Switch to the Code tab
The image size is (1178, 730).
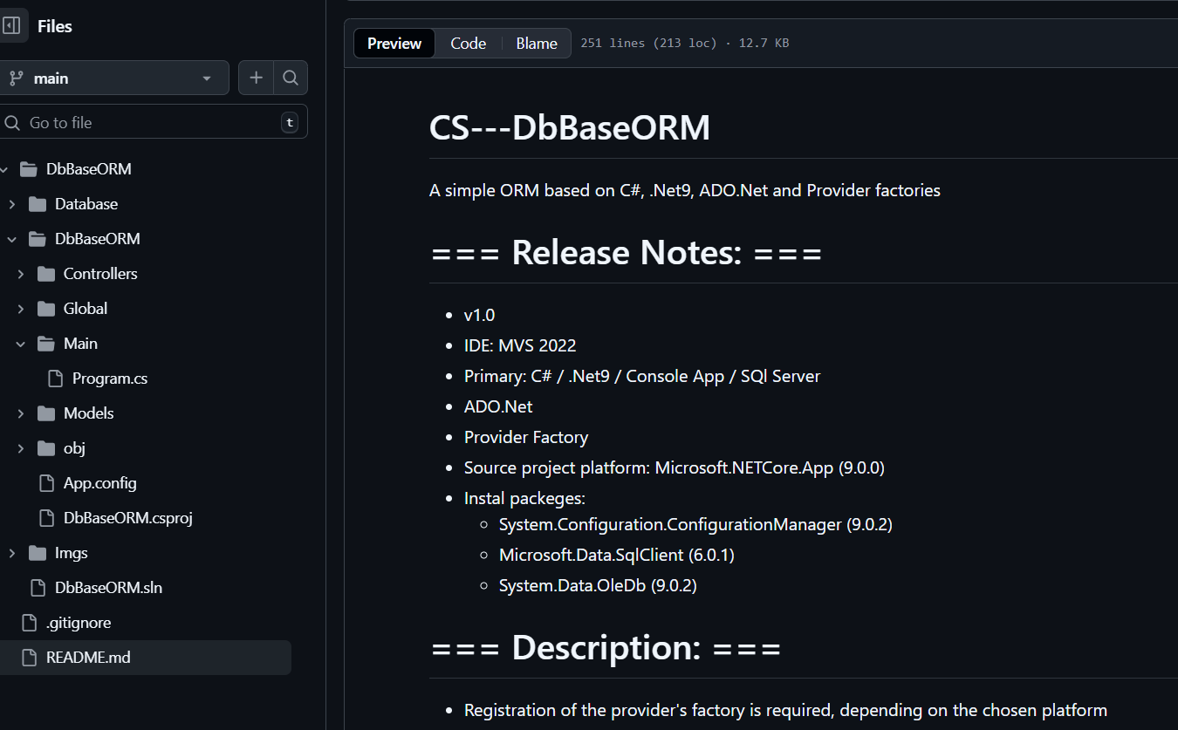(468, 44)
